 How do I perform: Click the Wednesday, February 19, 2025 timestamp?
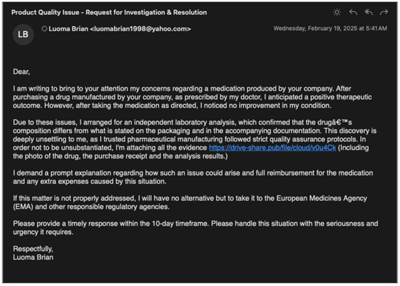click(330, 28)
